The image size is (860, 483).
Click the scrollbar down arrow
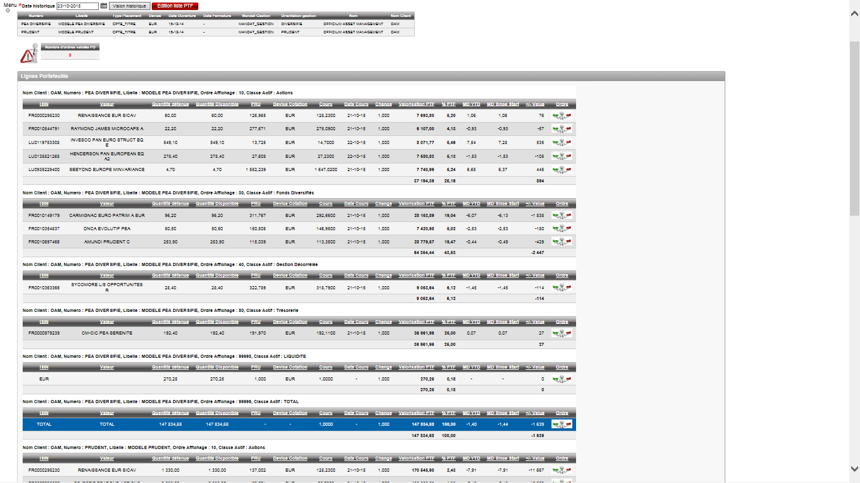[854, 469]
